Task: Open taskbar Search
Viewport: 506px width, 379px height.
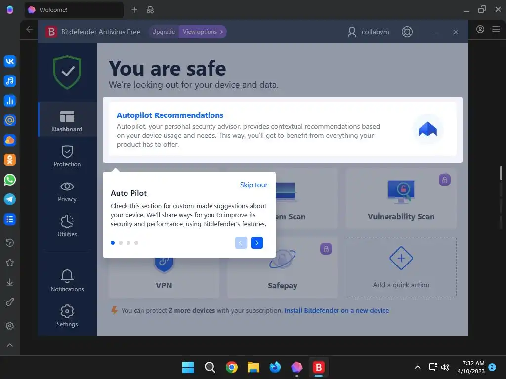Action: click(x=210, y=367)
